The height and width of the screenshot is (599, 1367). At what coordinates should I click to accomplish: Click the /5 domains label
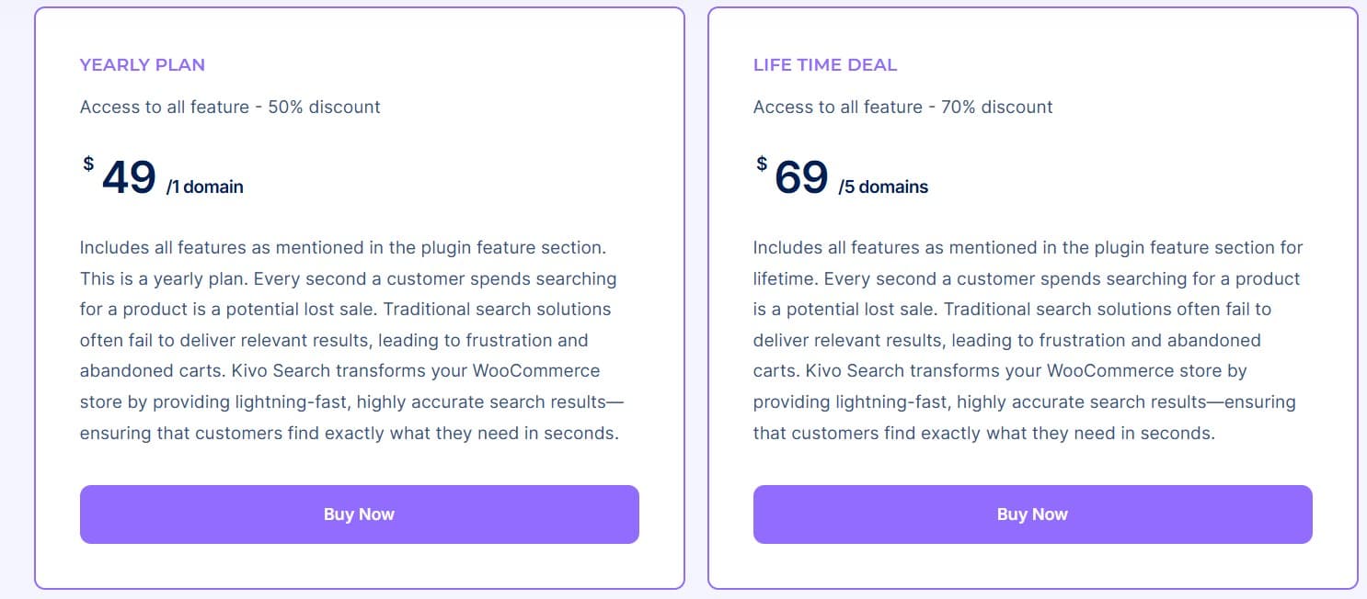pos(885,186)
